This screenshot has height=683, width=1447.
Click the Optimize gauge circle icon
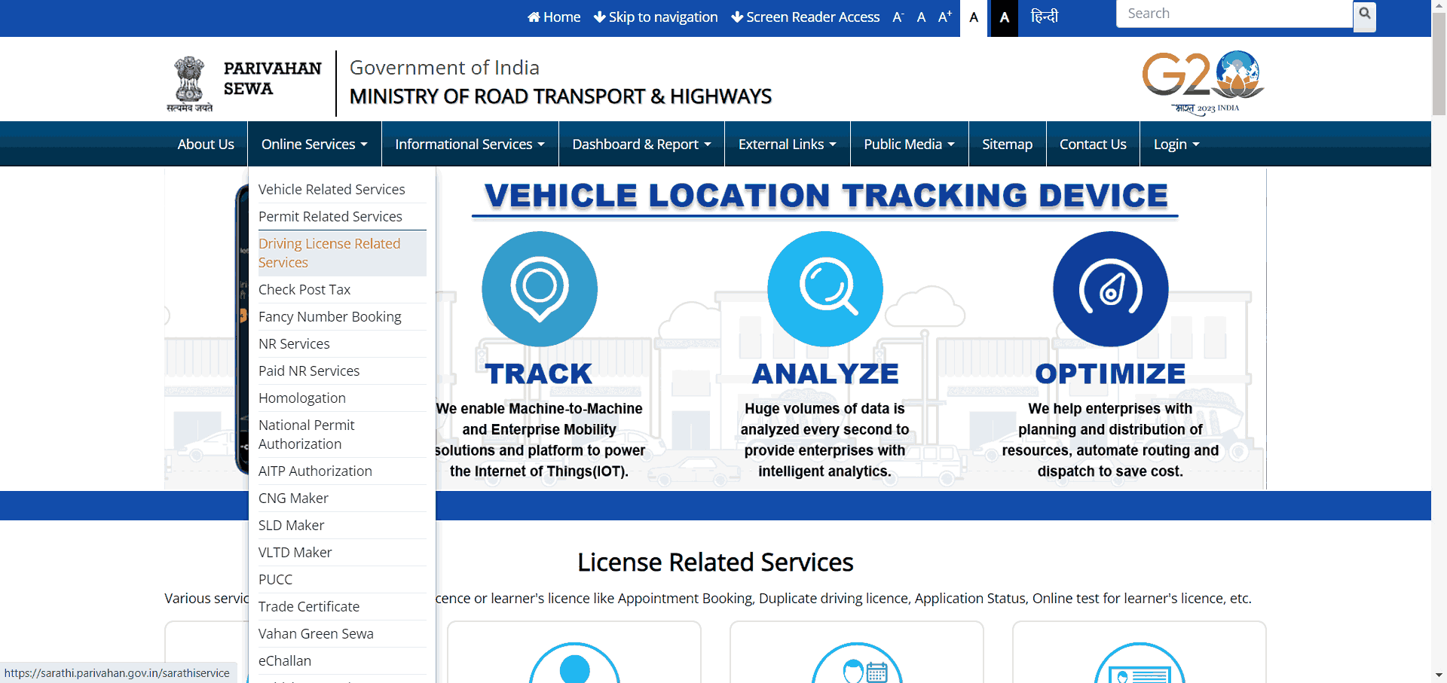tap(1111, 289)
